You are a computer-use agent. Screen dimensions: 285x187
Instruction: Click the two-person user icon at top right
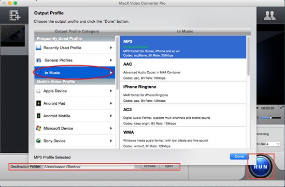(x=269, y=15)
